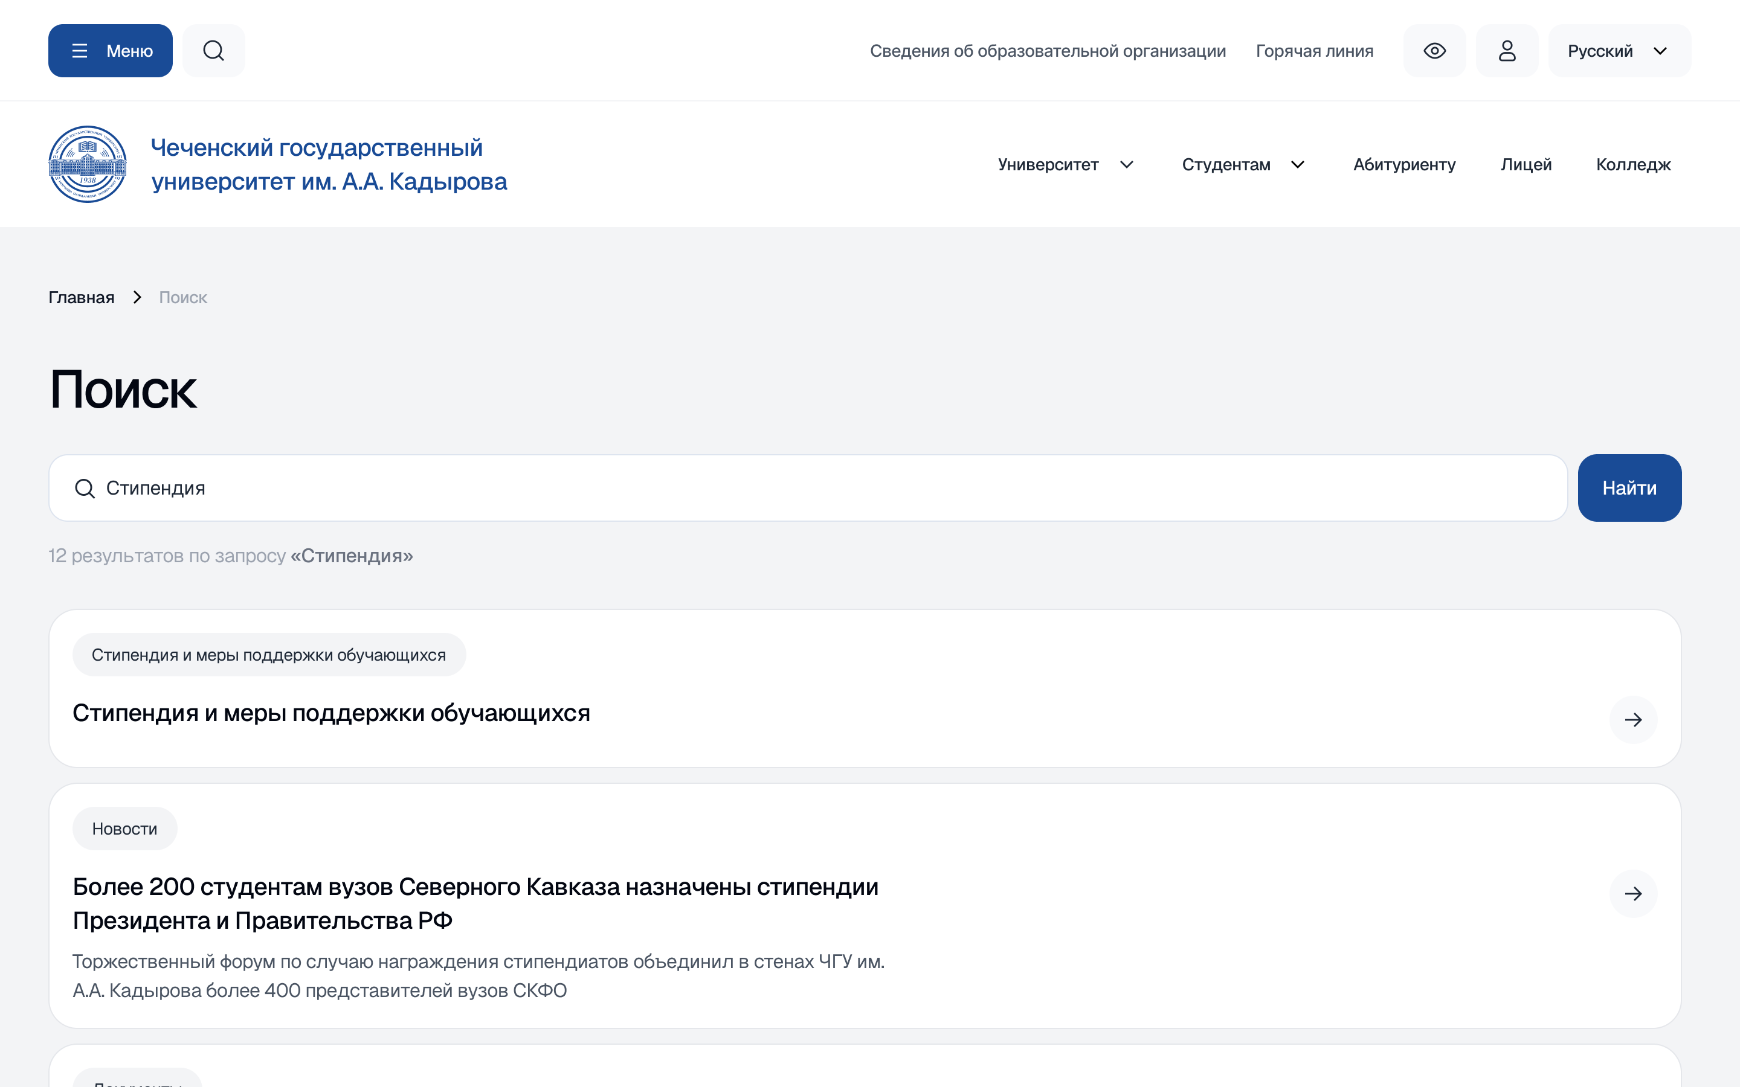Viewport: 1740px width, 1087px height.
Task: Open result Стипендия и меры поддержки обучающихся
Action: 332,713
